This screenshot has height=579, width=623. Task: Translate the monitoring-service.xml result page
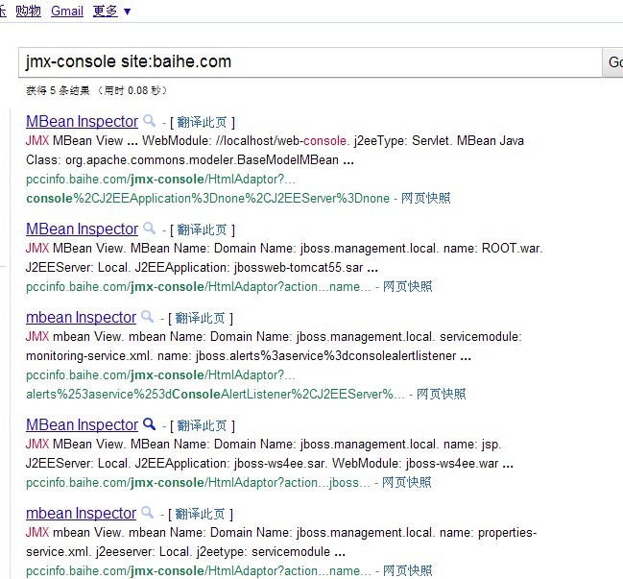click(200, 318)
